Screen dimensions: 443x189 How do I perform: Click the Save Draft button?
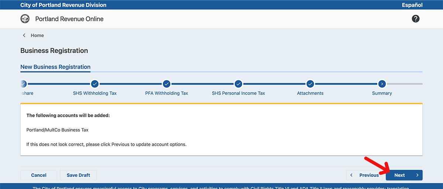[78, 175]
